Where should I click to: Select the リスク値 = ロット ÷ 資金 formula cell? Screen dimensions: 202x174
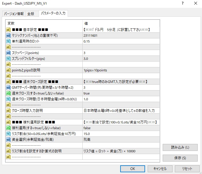121,151
